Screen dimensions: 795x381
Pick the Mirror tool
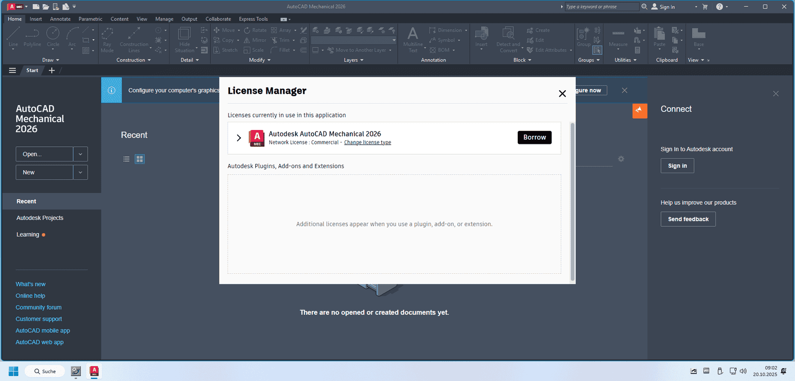pyautogui.click(x=255, y=40)
